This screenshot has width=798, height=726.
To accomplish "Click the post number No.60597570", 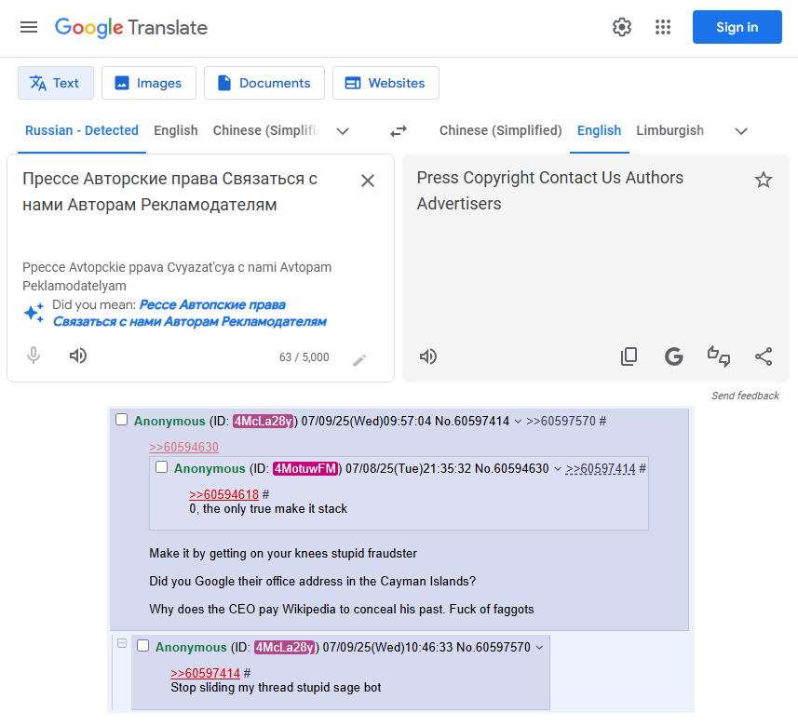I will (494, 647).
